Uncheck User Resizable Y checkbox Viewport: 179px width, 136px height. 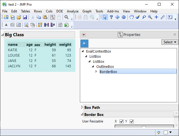point(131,122)
